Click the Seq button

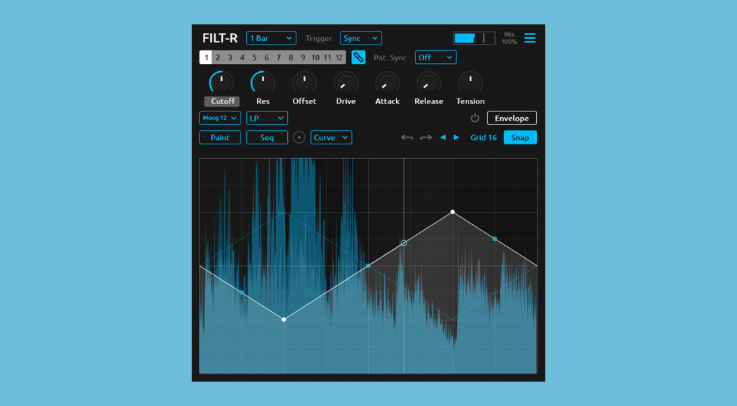pos(266,137)
